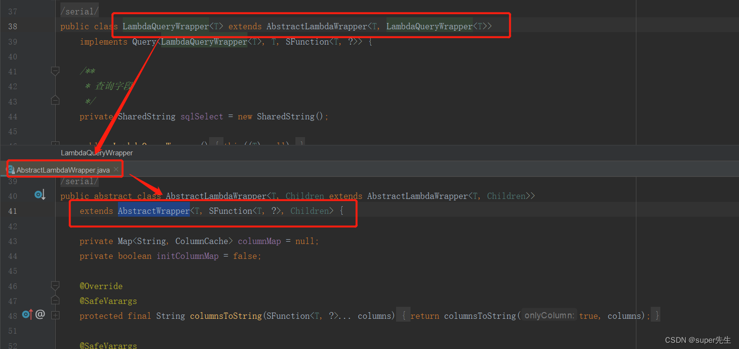Click line number 44 in the upper editor gutter

13,116
